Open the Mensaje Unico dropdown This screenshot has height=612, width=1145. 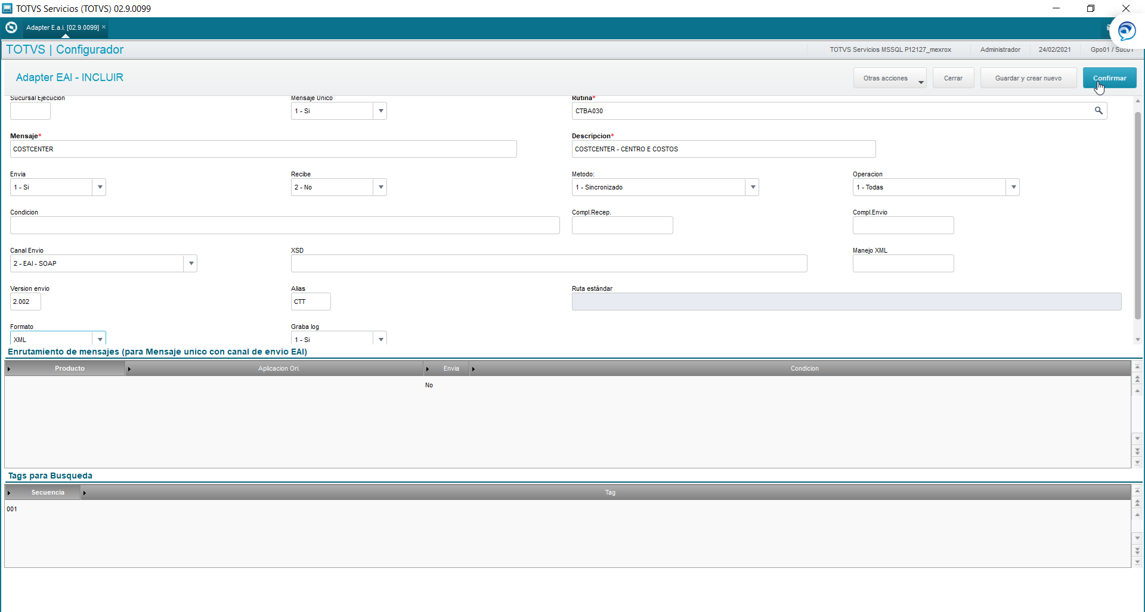pyautogui.click(x=380, y=111)
